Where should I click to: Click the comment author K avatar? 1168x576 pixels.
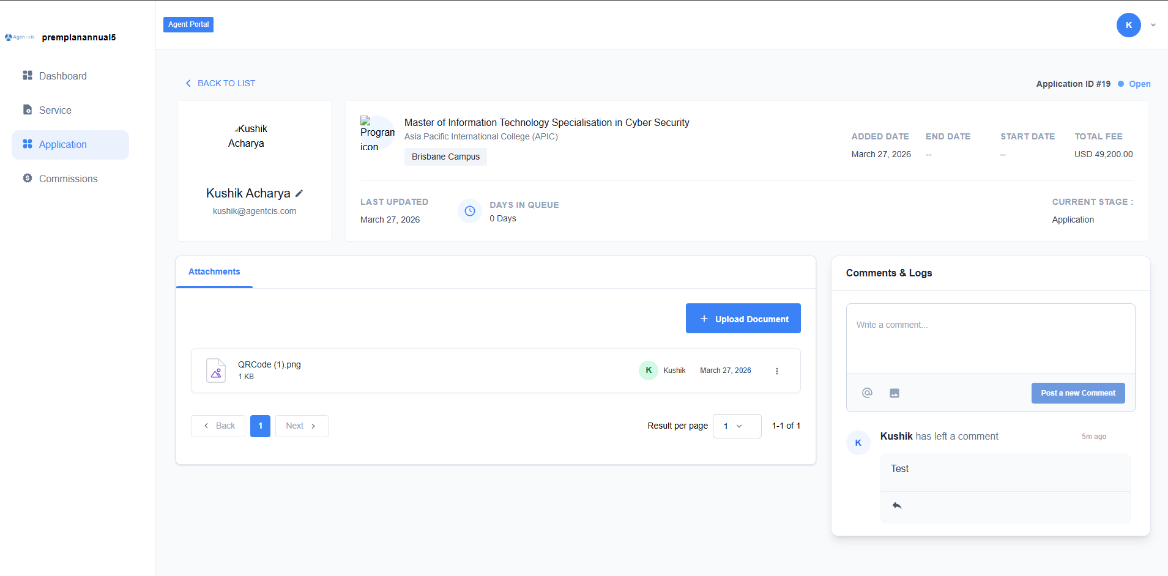point(858,443)
